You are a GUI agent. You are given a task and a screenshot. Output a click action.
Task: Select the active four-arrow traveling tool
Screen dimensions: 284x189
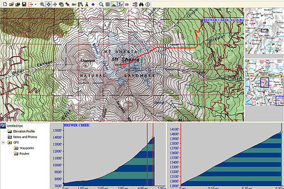[x=49, y=4]
